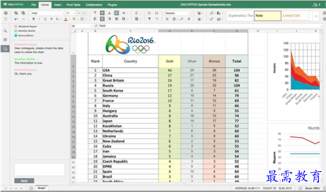
Task: Toggle underline text formatting
Action: pos(45,19)
